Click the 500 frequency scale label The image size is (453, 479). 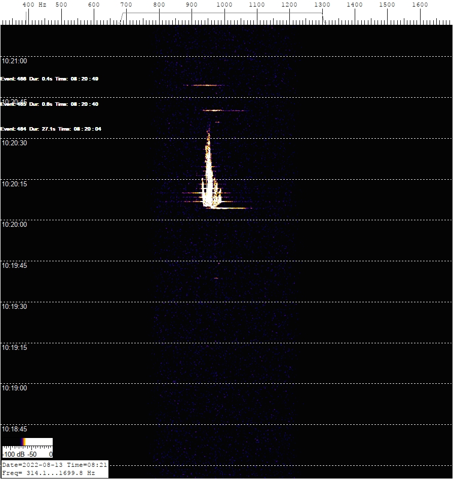(61, 5)
